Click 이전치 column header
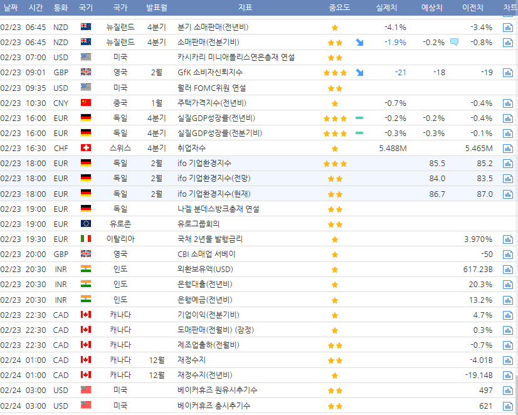 pyautogui.click(x=472, y=8)
